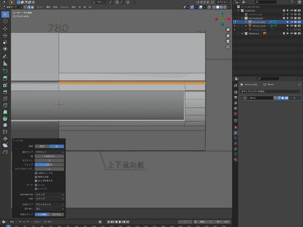This screenshot has height=227, width=303.
Task: Uncheck the ループスライド checkbox
Action: [36, 181]
